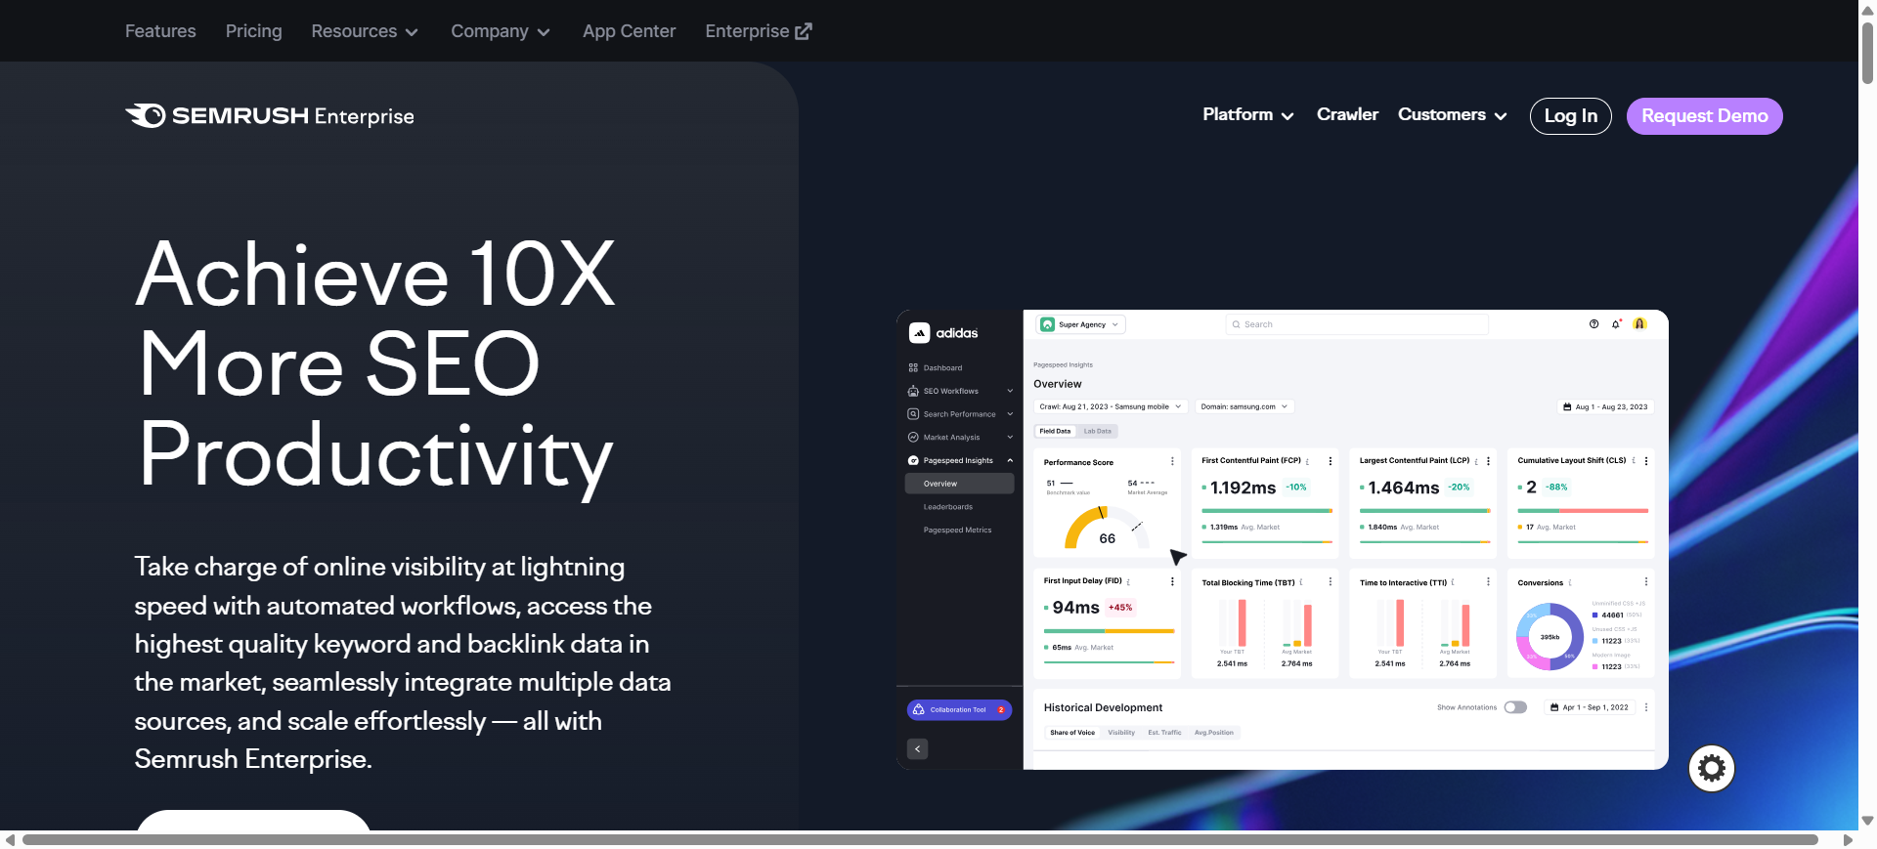Switch to the Lab Data toggle option
This screenshot has width=1877, height=849.
pos(1097,431)
